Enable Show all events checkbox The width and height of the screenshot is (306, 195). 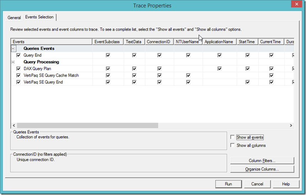(x=232, y=137)
